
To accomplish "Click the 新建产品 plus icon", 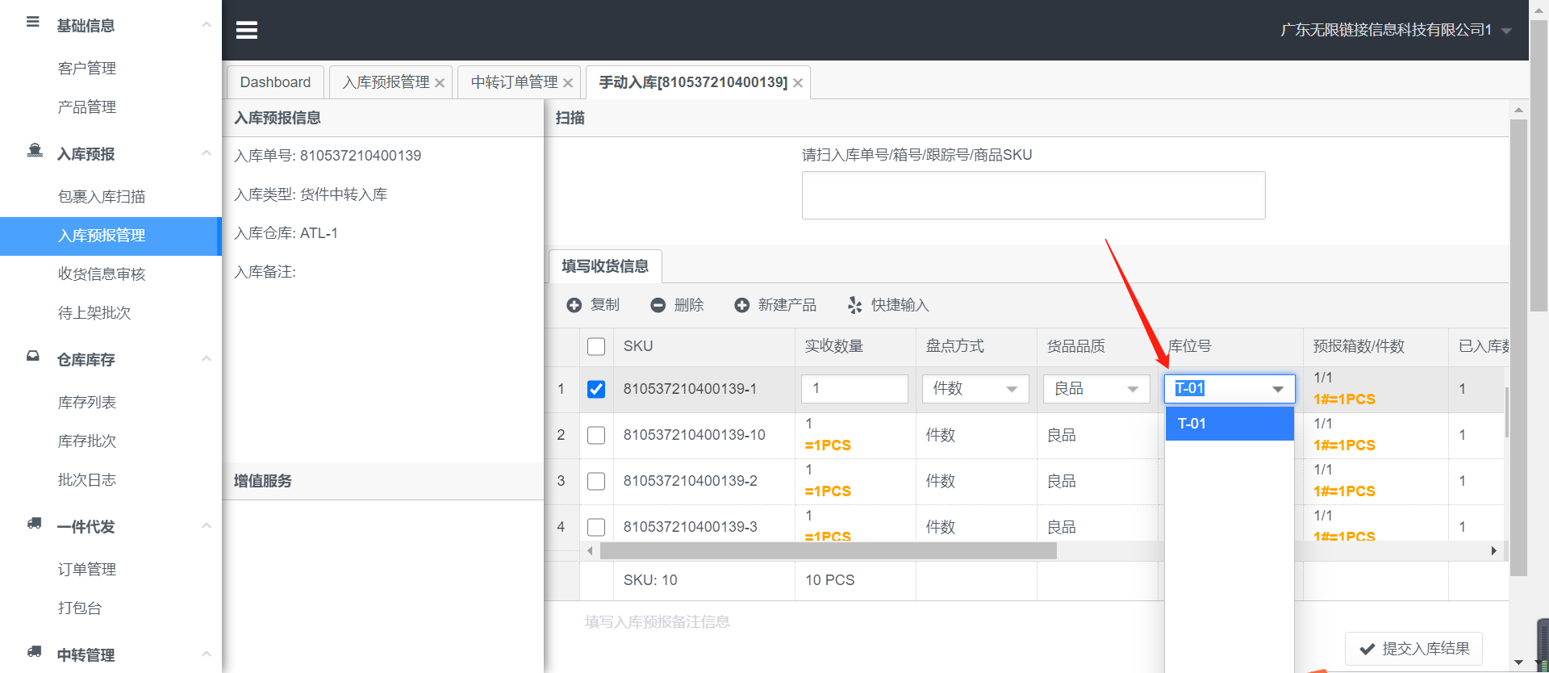I will click(x=742, y=305).
